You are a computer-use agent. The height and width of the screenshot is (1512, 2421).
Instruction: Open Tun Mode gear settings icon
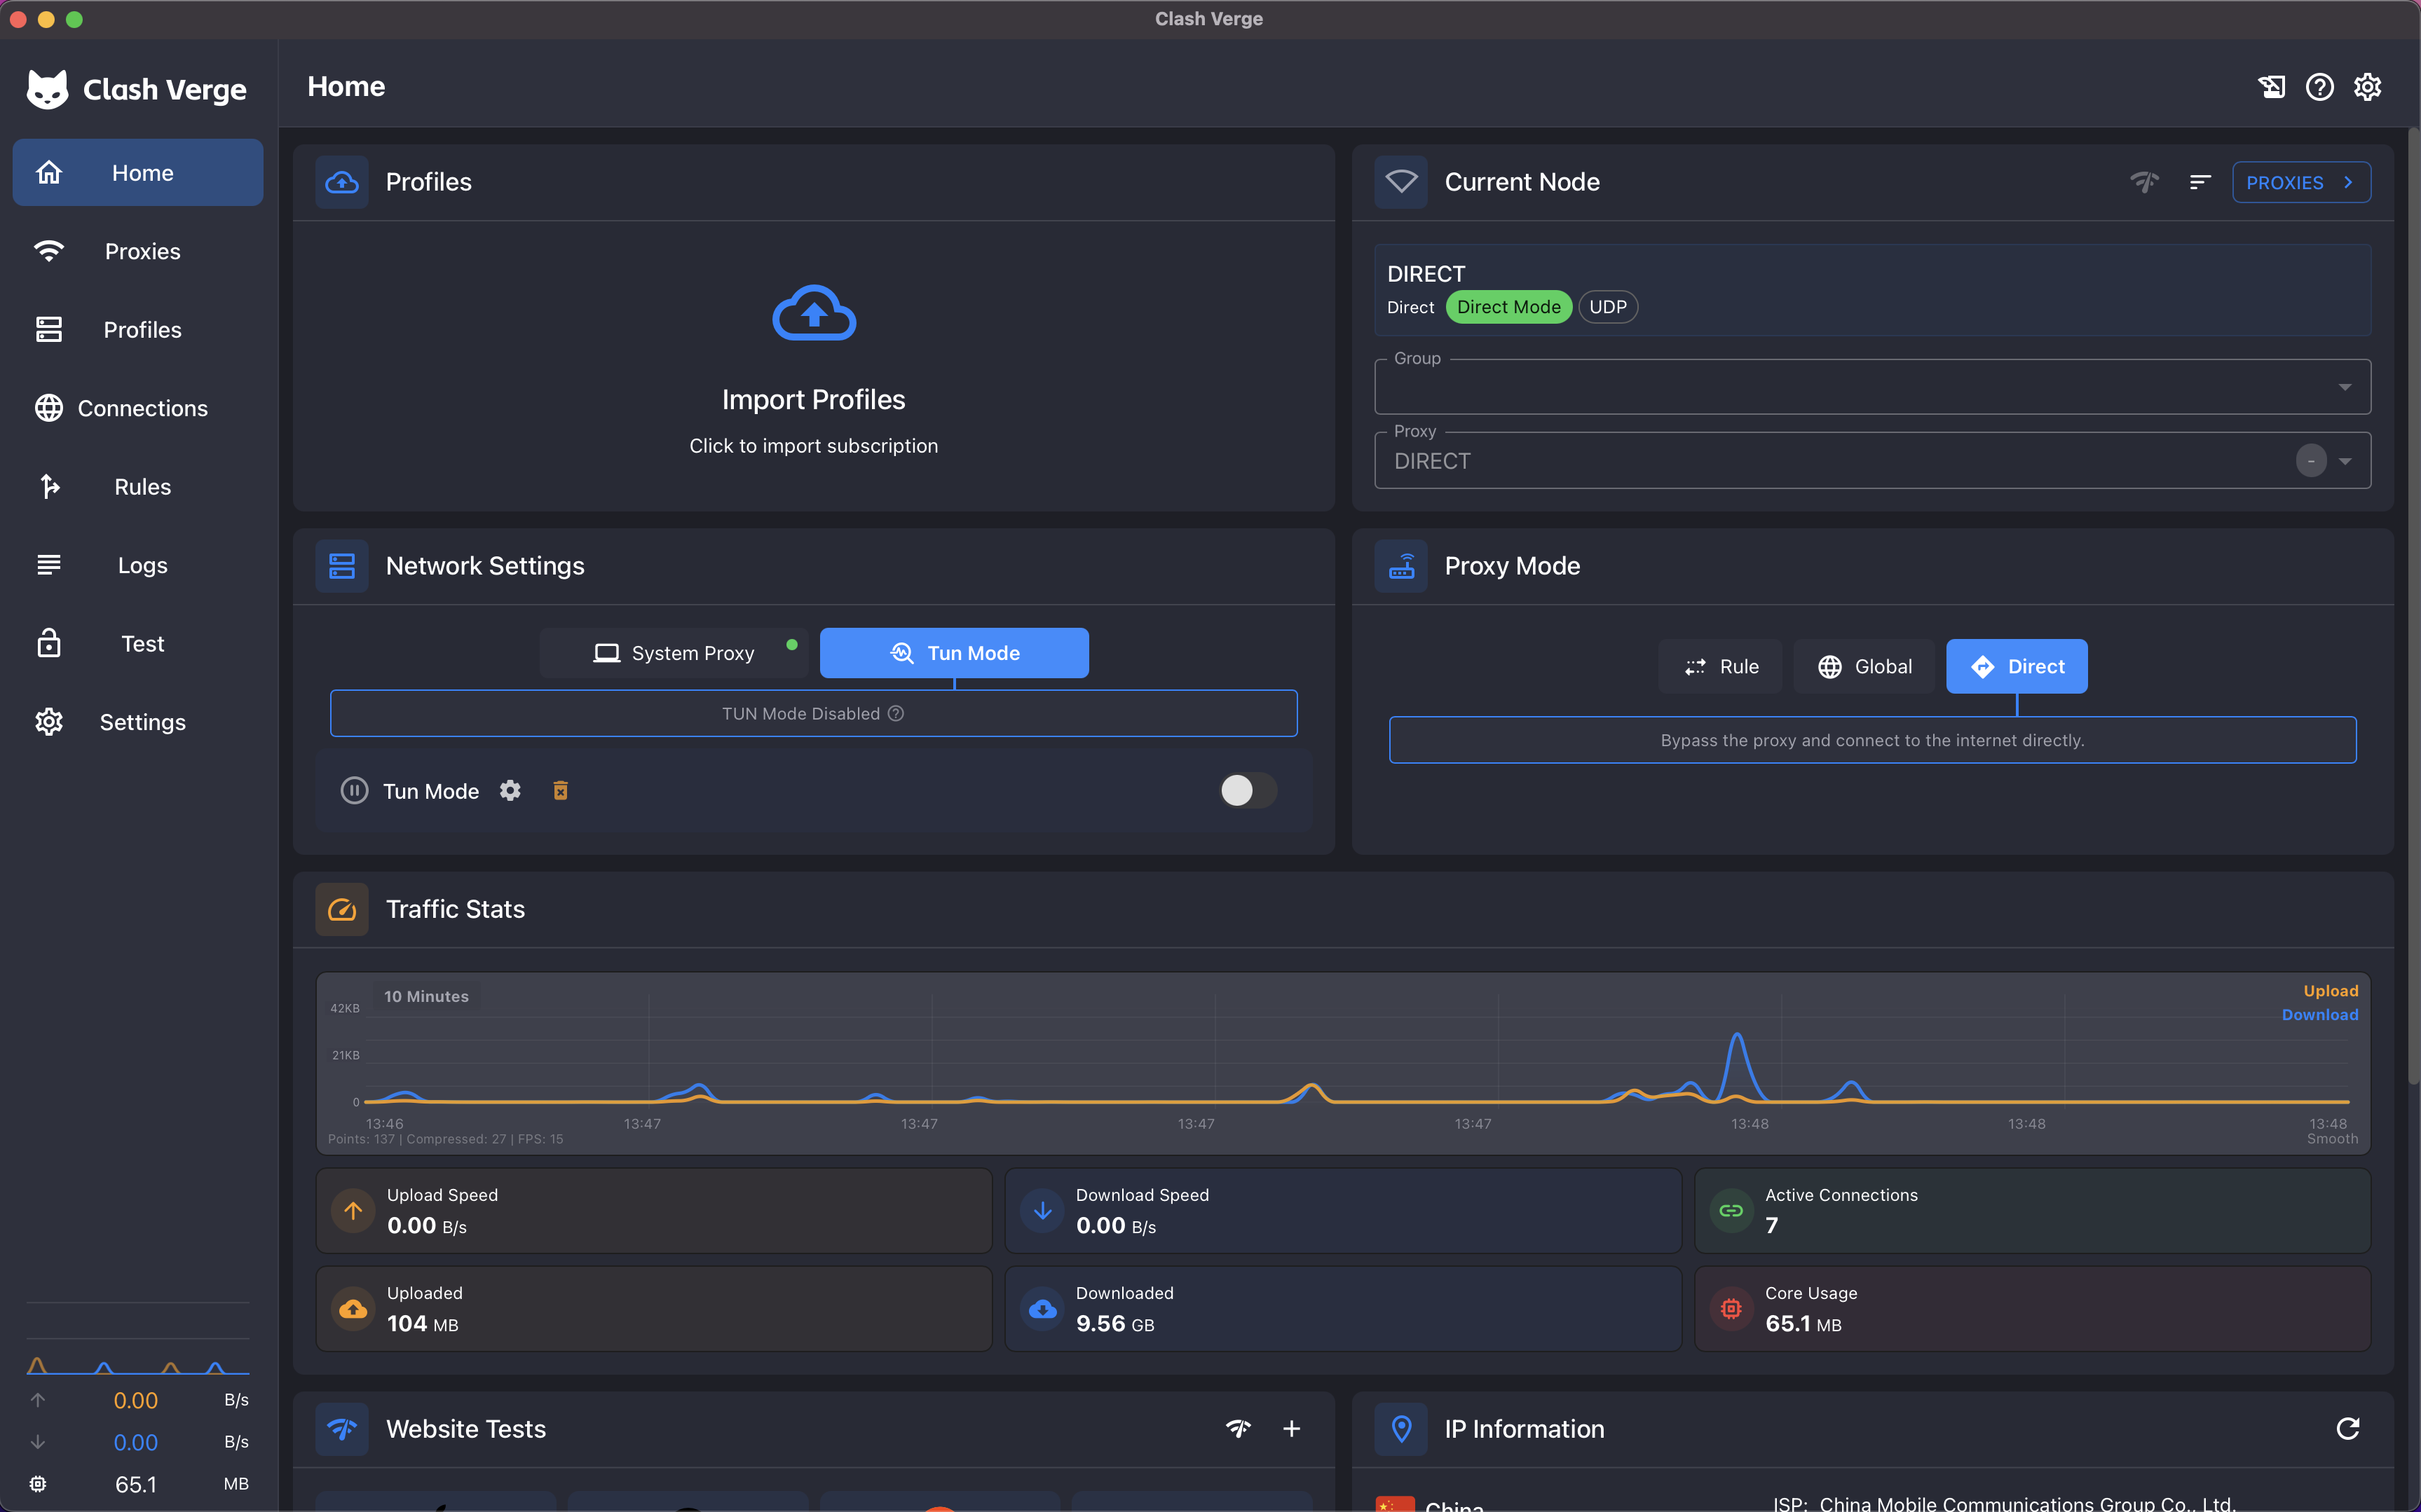point(510,791)
